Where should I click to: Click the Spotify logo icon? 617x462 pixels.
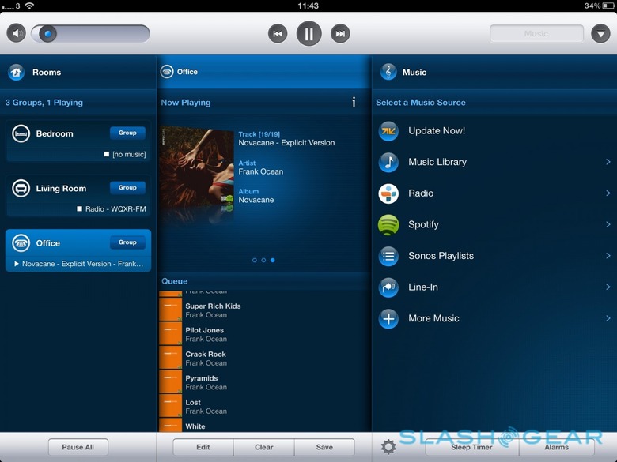click(388, 225)
